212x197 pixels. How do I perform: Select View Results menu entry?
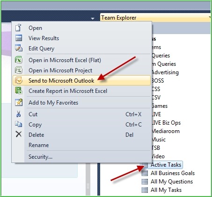click(x=81, y=38)
